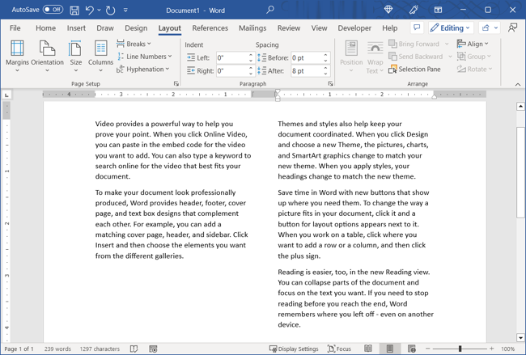Toggle the AutoSave switch

(x=53, y=10)
